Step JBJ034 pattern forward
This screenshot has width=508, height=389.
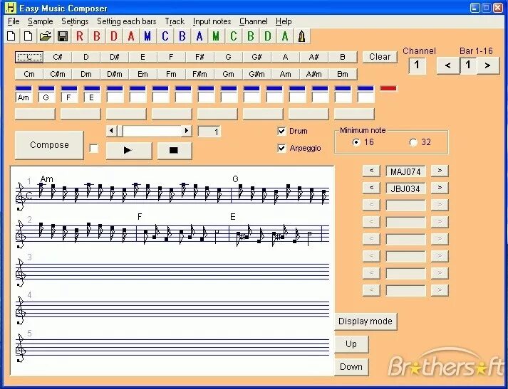click(440, 188)
